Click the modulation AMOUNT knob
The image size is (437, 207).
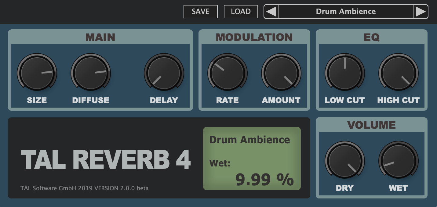(281, 73)
